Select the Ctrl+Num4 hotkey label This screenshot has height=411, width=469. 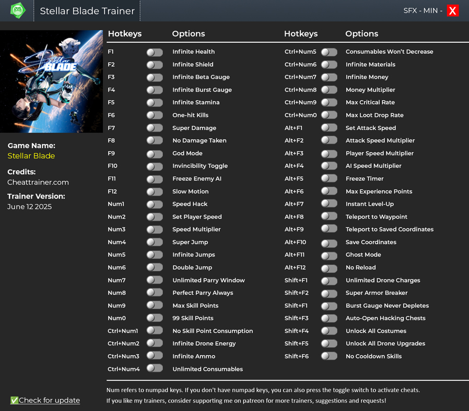point(124,369)
